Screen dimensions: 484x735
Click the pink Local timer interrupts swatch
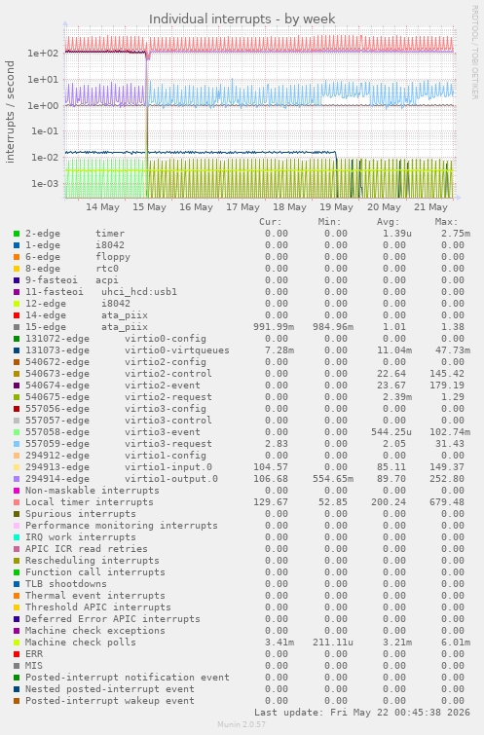pyautogui.click(x=17, y=502)
